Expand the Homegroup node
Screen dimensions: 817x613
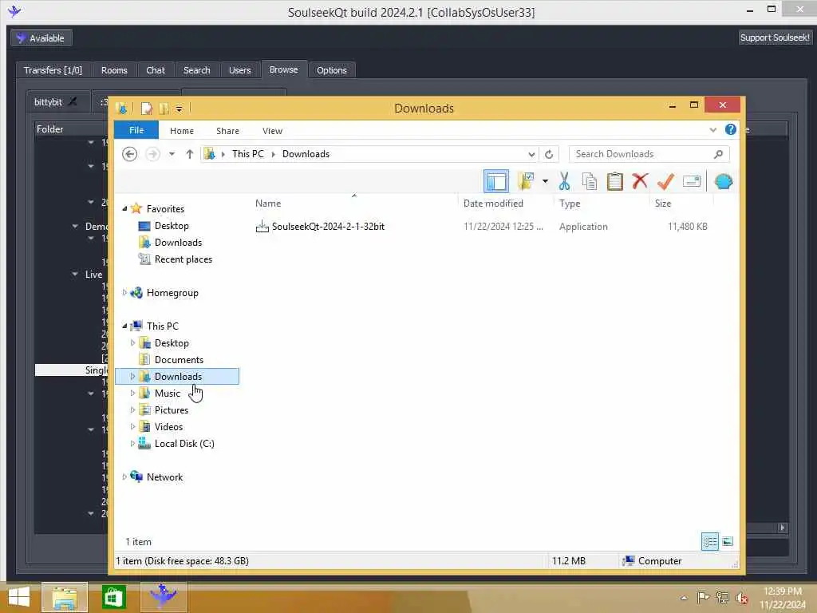124,292
